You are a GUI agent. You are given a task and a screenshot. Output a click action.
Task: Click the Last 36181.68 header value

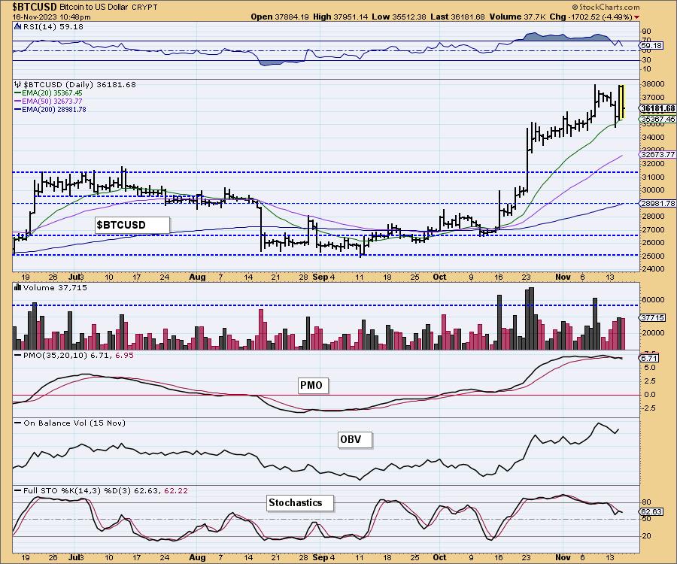coord(458,17)
